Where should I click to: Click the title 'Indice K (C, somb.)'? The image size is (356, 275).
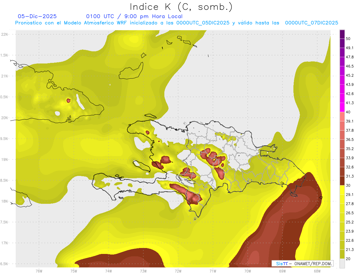182,7
